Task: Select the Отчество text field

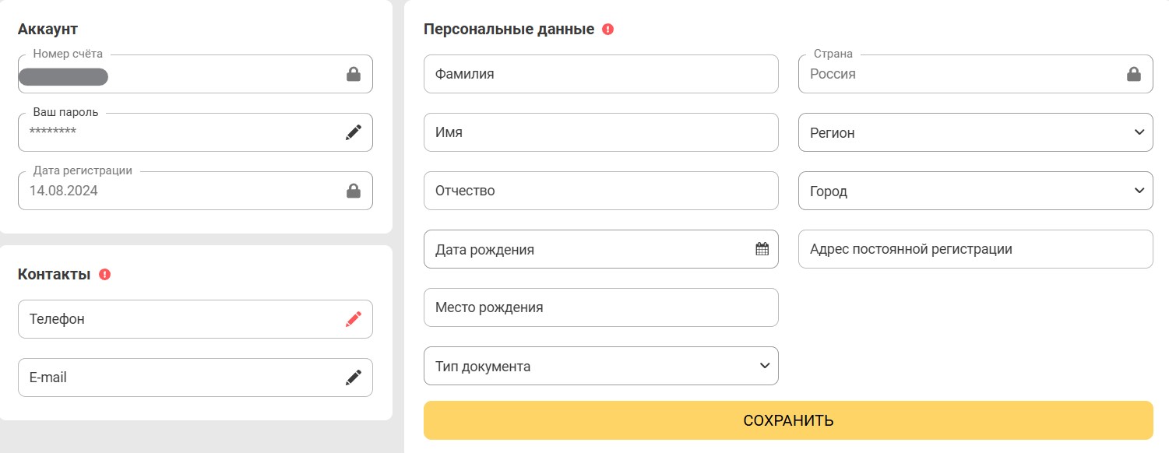Action: click(x=600, y=190)
